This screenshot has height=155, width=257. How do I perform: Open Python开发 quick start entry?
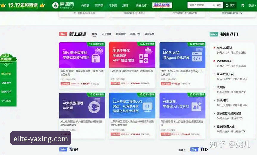224,61
